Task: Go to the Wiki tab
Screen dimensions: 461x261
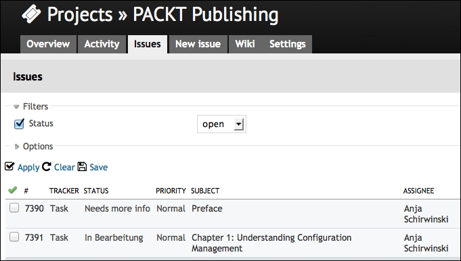Action: tap(245, 44)
